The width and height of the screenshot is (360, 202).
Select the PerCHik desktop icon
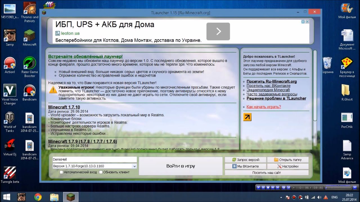[x=347, y=120]
